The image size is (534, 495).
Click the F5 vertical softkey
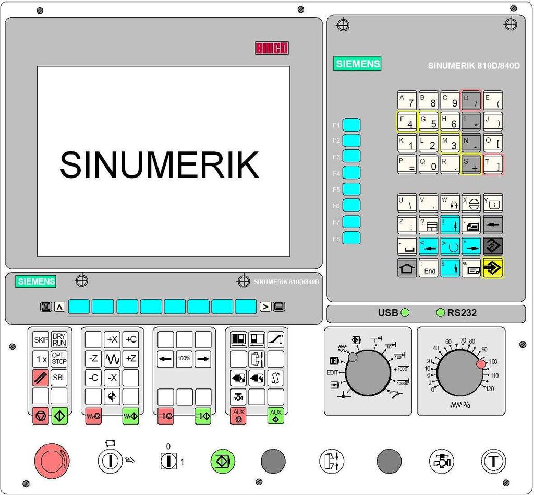(x=351, y=189)
